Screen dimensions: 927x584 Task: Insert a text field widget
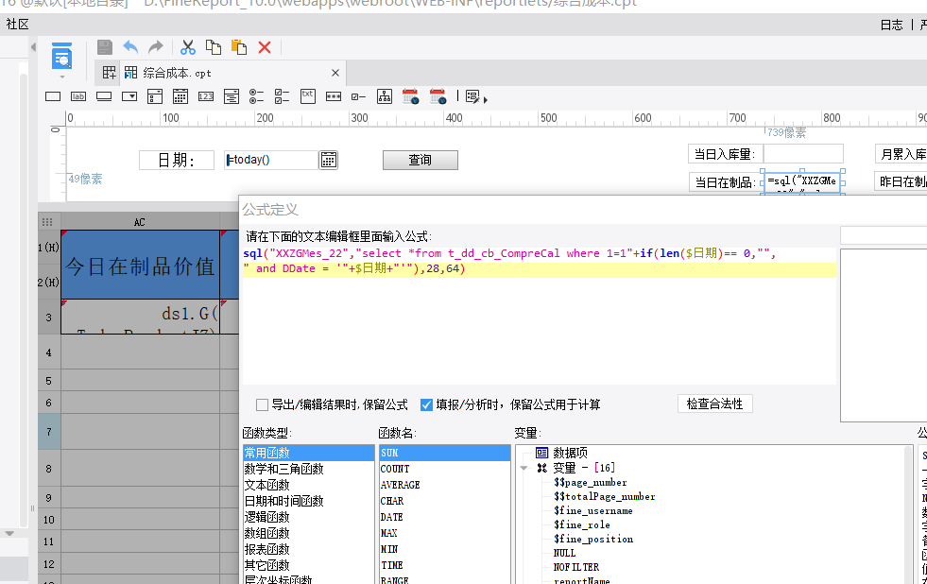[x=53, y=96]
